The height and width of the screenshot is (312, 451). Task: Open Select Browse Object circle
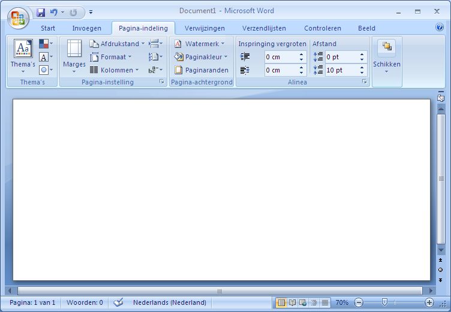440,269
